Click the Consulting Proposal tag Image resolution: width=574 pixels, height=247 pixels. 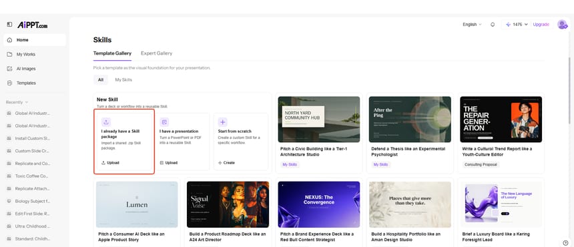pyautogui.click(x=481, y=165)
